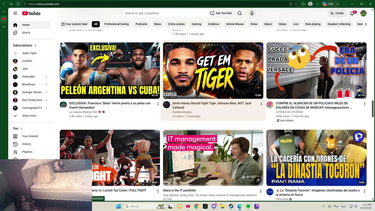Select the All filter chip

pyautogui.click(x=96, y=24)
